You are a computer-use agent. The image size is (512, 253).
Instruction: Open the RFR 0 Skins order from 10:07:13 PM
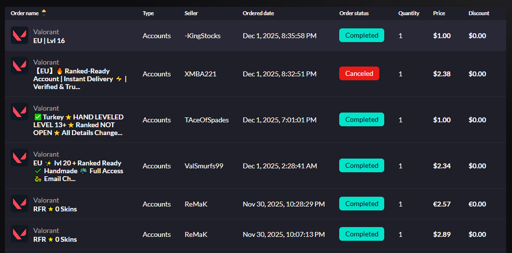(55, 240)
